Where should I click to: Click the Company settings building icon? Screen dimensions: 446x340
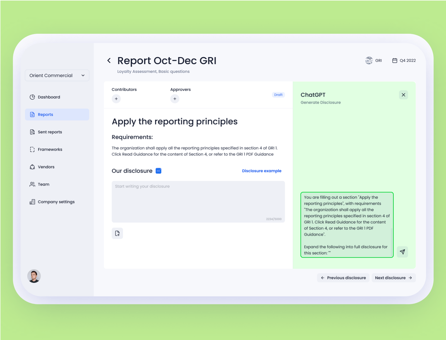[x=32, y=202]
